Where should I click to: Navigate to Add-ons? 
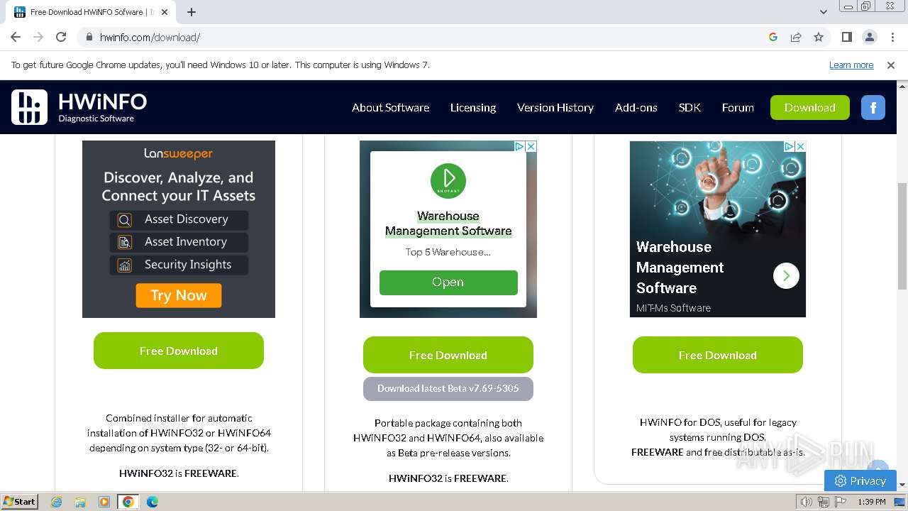pos(636,108)
